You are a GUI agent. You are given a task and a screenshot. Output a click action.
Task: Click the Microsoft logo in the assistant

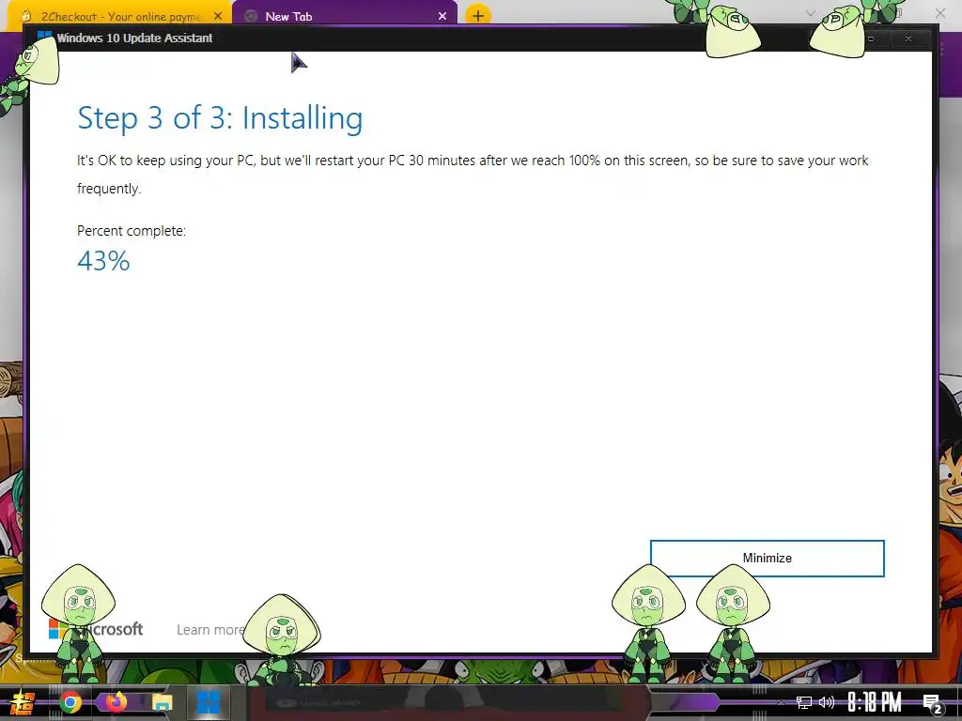(96, 630)
